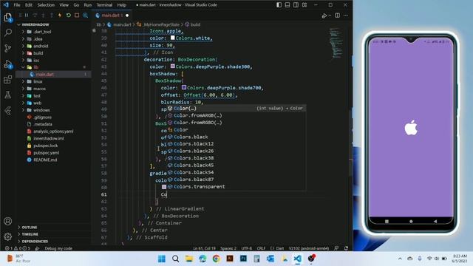The width and height of the screenshot is (473, 266).
Task: Open the Testing flask view
Action: tap(8, 95)
